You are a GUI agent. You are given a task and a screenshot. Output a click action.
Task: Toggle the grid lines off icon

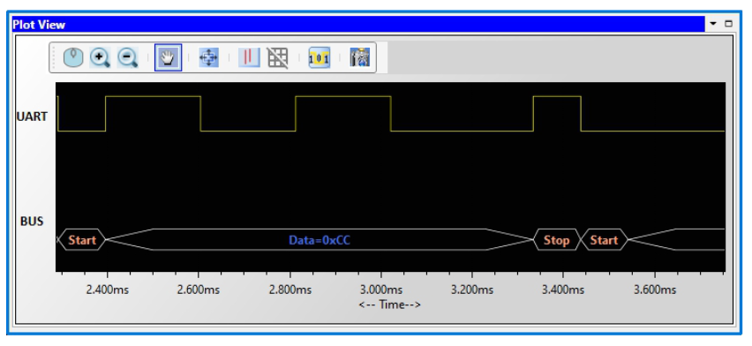point(278,57)
